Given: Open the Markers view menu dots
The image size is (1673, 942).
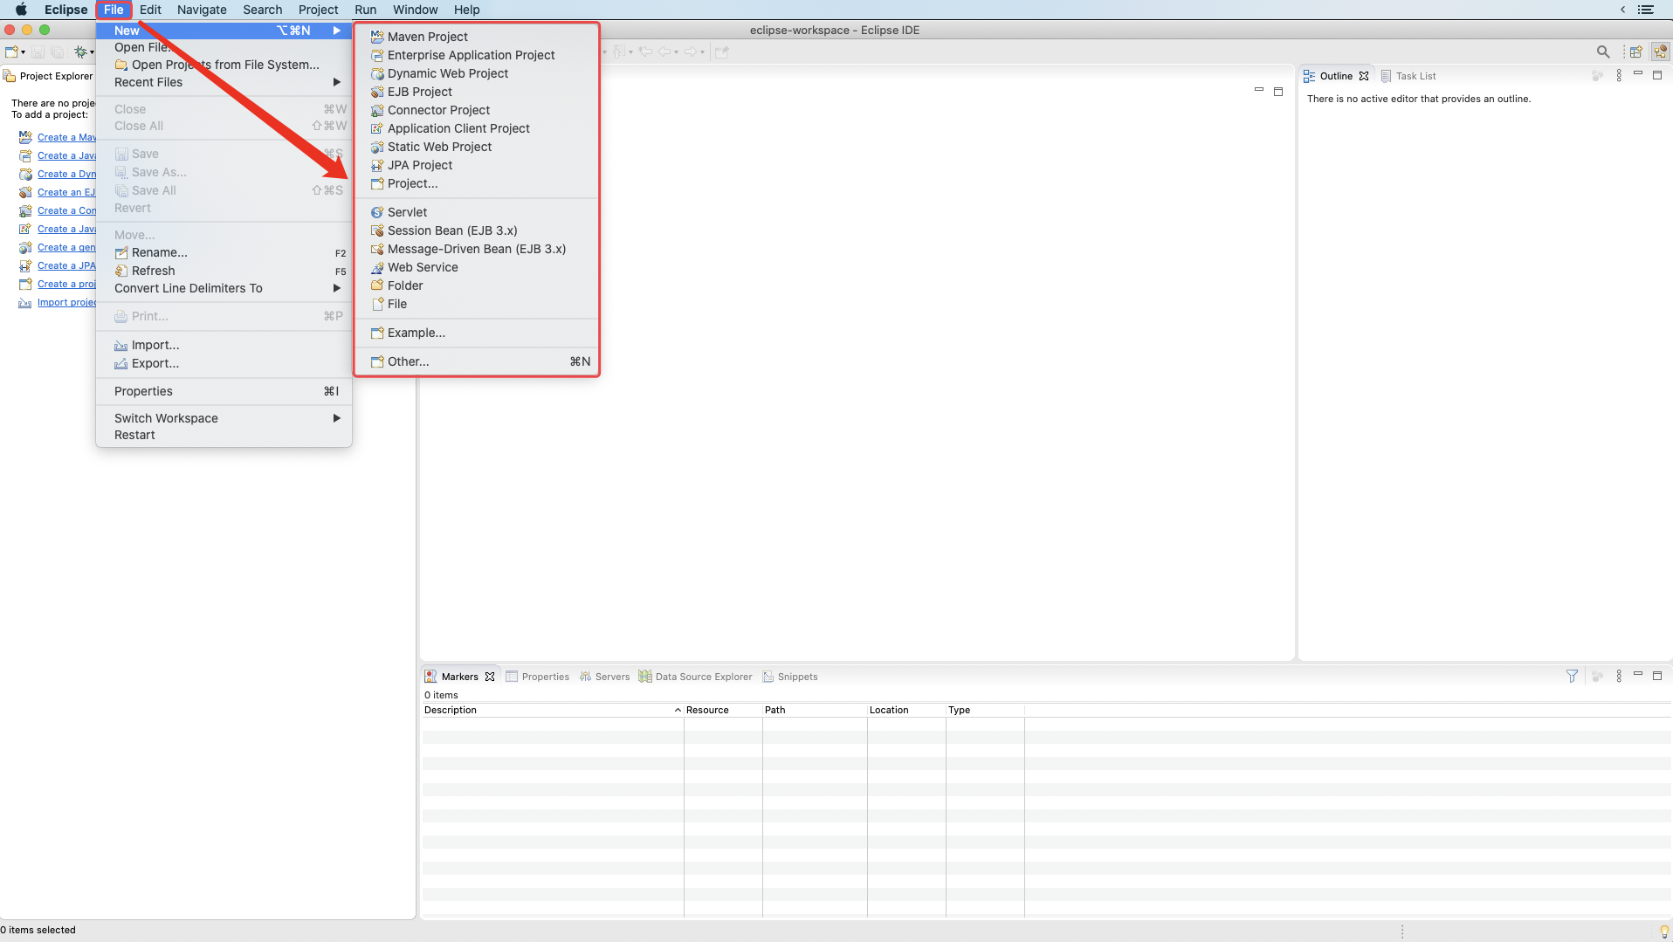Looking at the screenshot, I should 1619,677.
